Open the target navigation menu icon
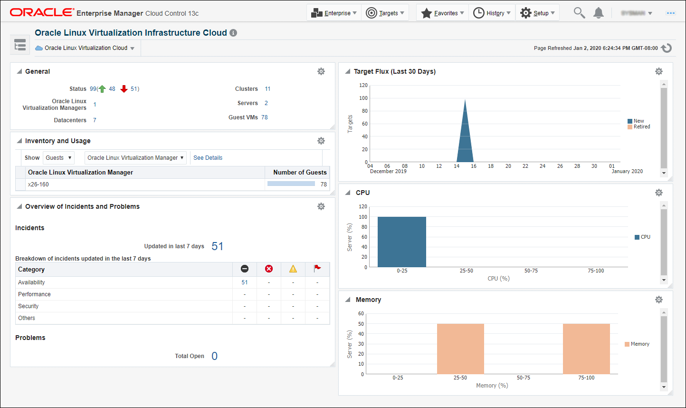The image size is (686, 408). (20, 44)
